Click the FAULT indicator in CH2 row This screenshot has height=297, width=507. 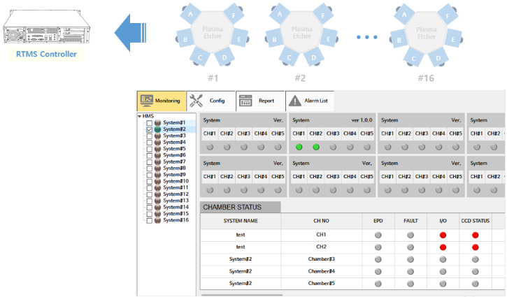[x=410, y=247]
